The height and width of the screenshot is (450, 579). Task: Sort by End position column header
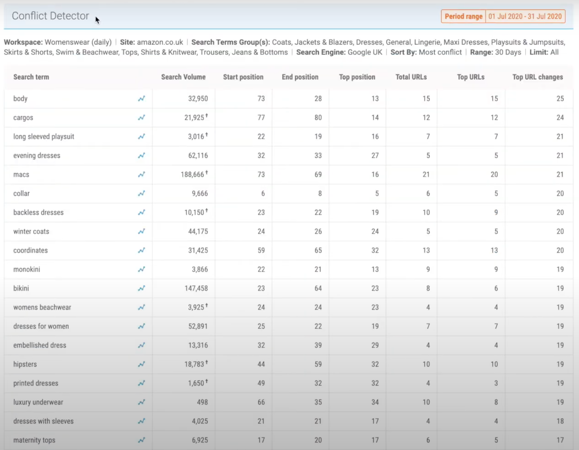[300, 77]
